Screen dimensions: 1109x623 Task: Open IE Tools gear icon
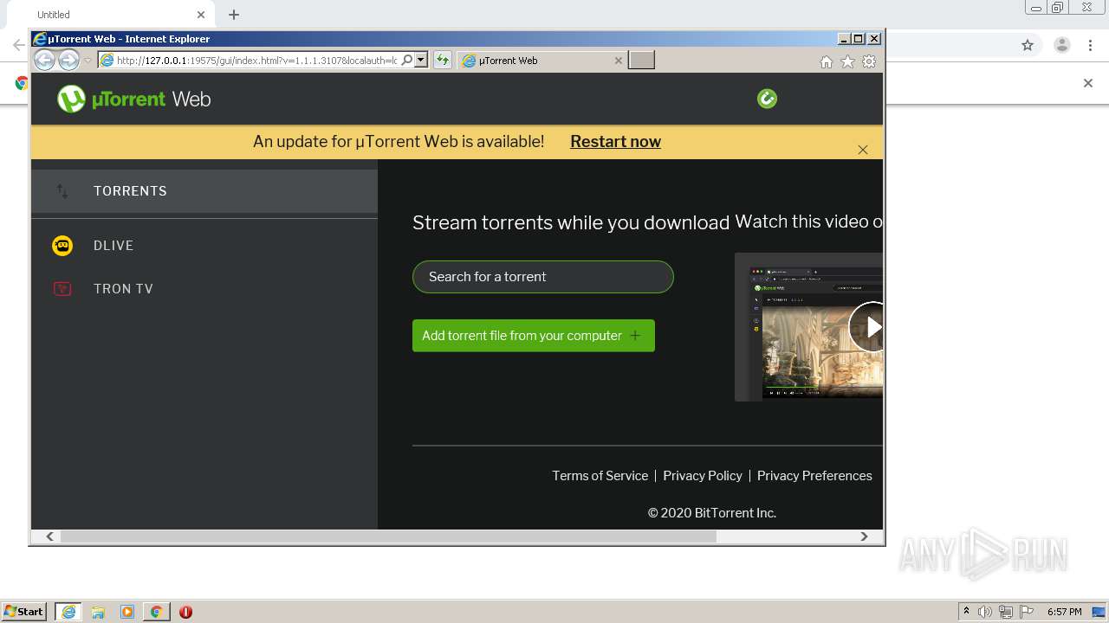(869, 61)
